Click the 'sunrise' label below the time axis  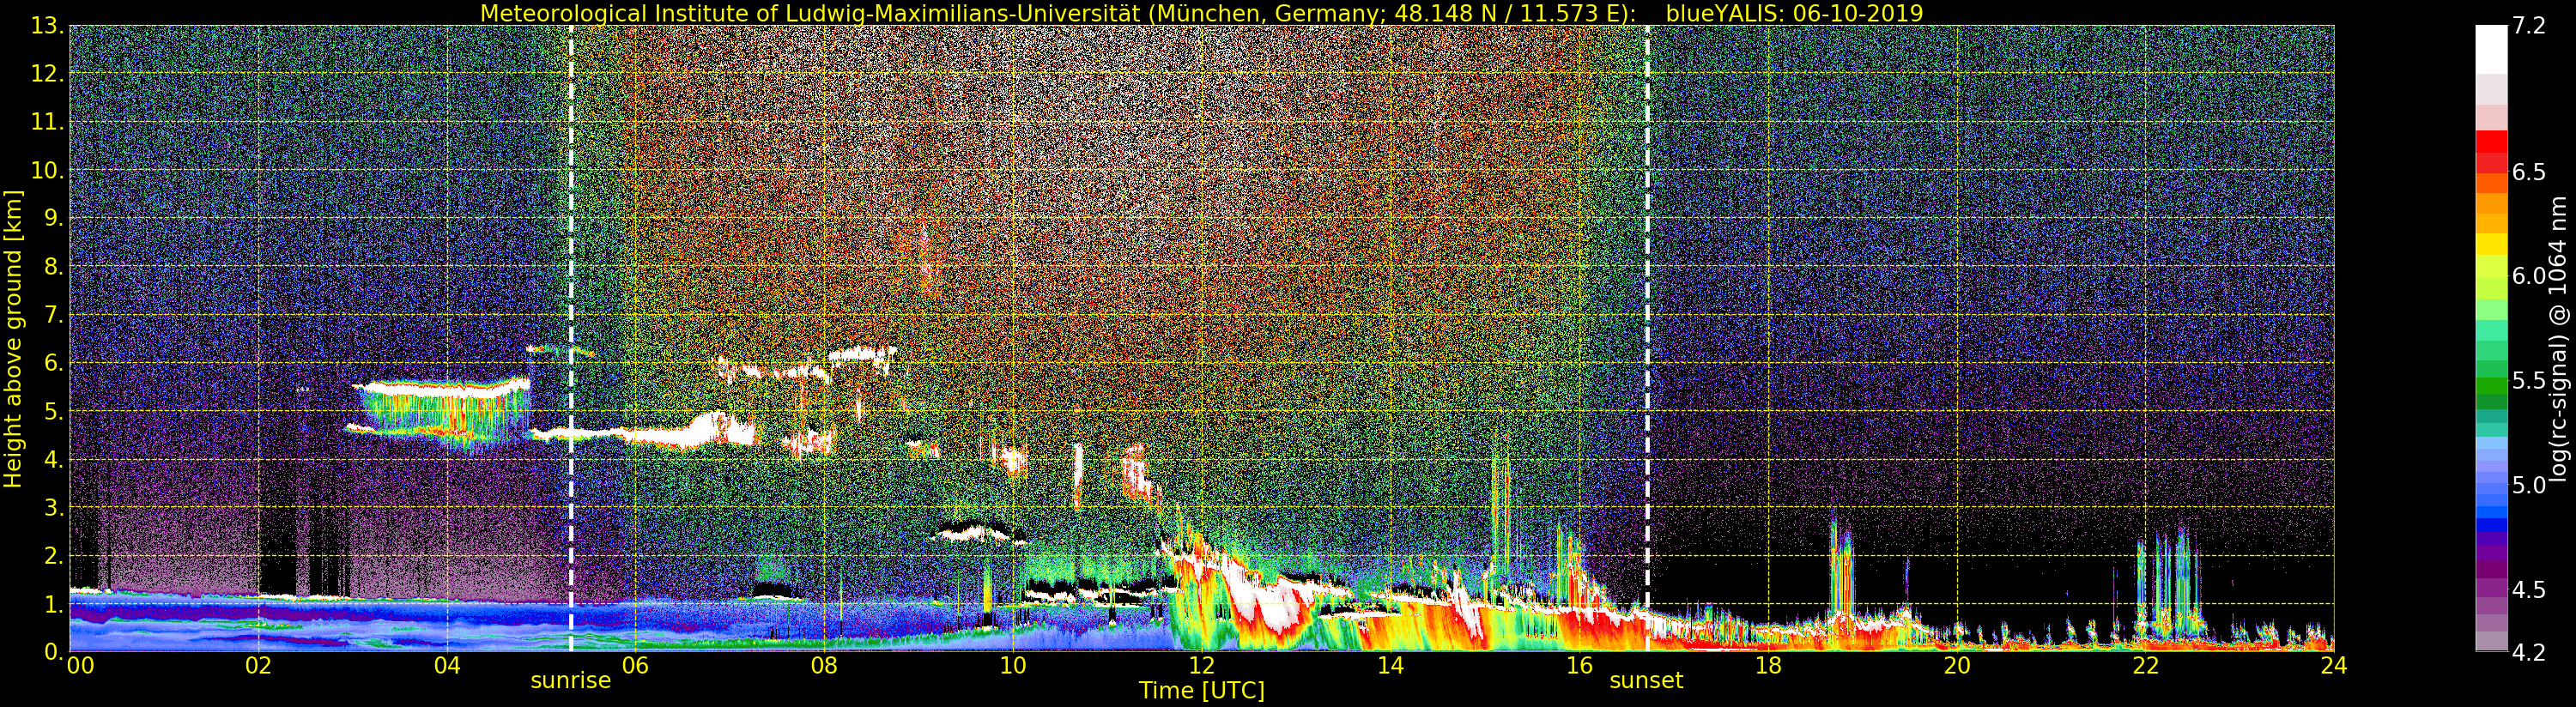tap(570, 680)
